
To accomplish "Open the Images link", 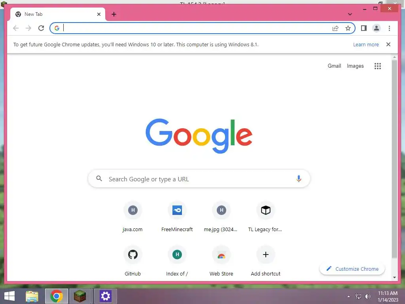I will tap(355, 66).
